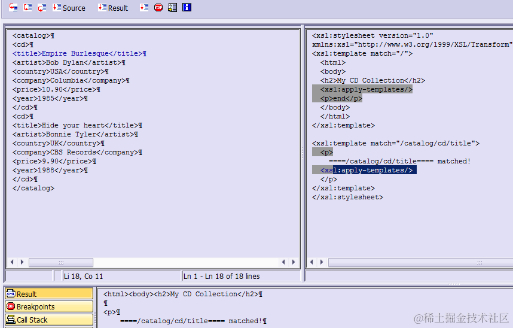The image size is (513, 328).
Task: Click the <price>10.90</price> line
Action: click(x=56, y=89)
